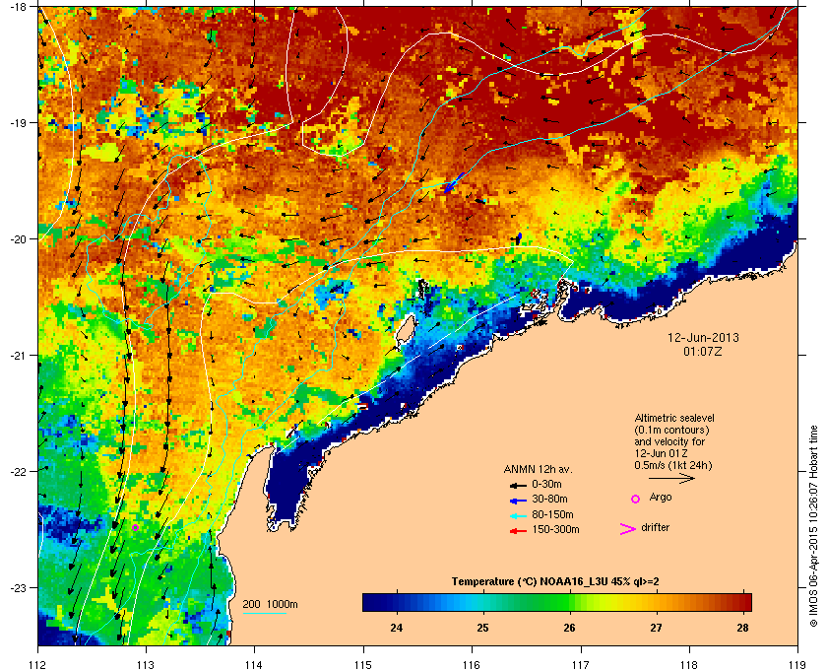
Task: Click the latitude axis label -18
Action: click(17, 6)
